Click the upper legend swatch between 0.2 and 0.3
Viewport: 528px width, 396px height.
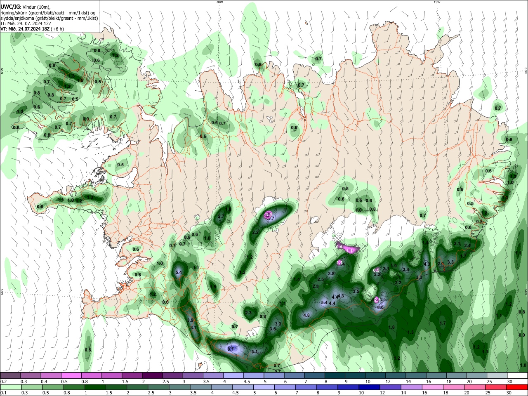[10, 376]
